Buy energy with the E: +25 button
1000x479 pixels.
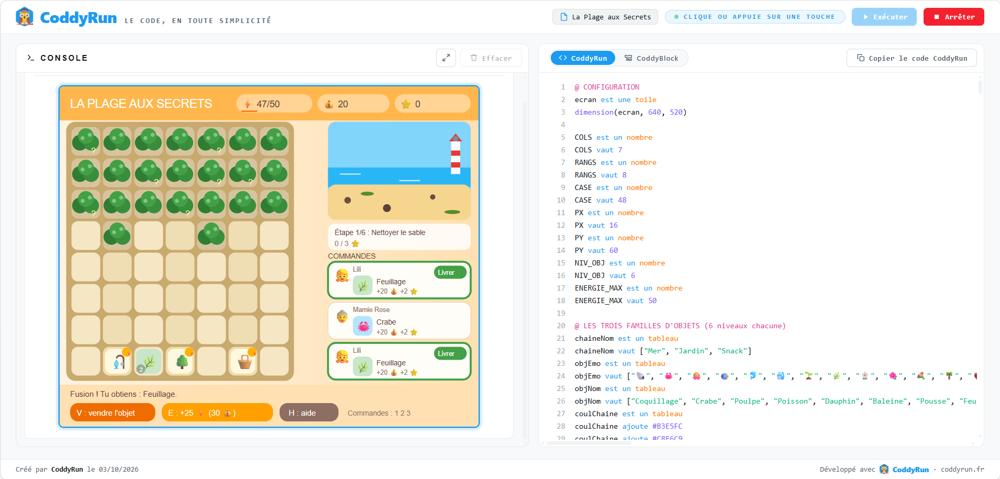[217, 413]
